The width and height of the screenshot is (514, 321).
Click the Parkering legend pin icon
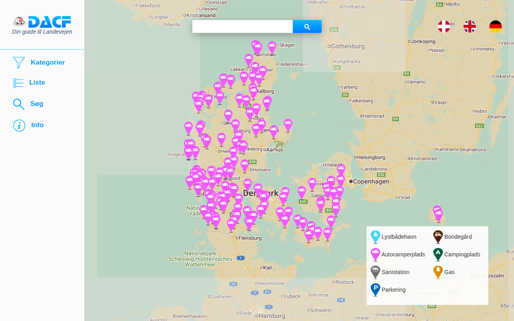point(375,290)
